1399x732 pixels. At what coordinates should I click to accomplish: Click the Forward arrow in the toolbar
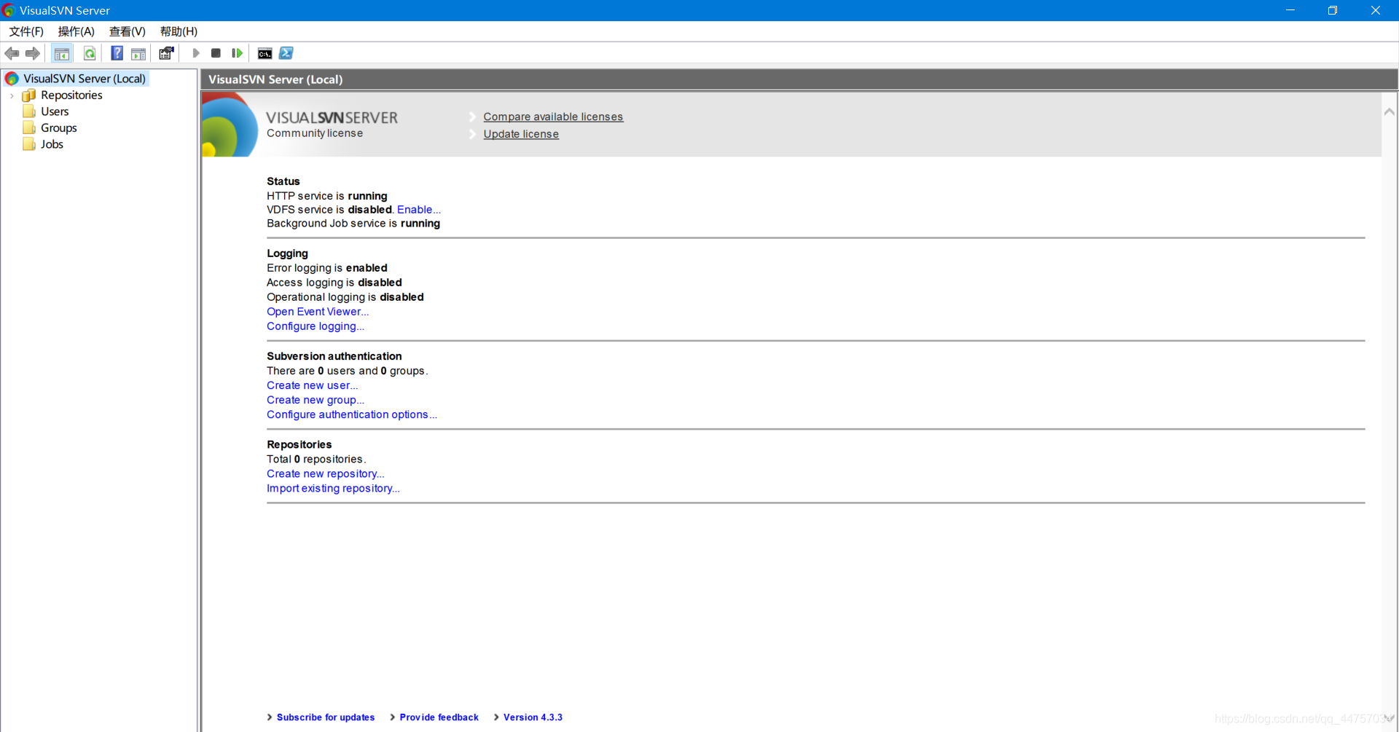(x=33, y=53)
